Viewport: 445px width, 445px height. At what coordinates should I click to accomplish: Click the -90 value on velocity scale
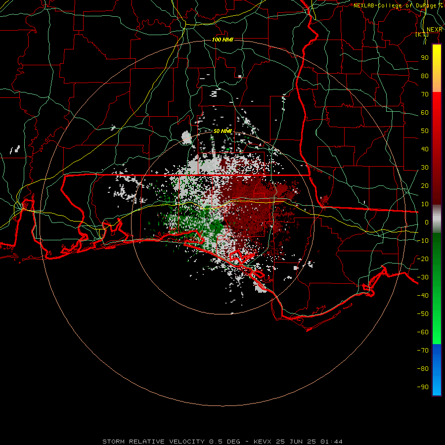point(423,387)
